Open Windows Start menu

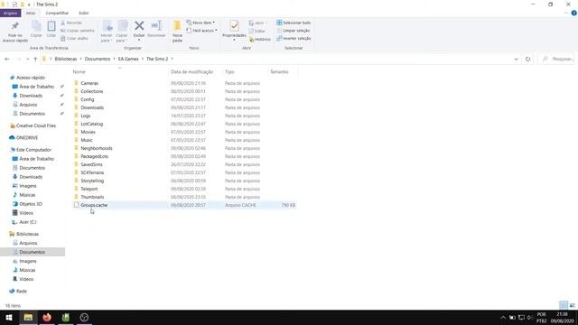9,317
